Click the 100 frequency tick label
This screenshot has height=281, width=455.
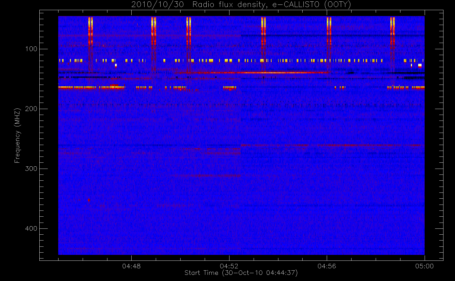tap(31, 49)
